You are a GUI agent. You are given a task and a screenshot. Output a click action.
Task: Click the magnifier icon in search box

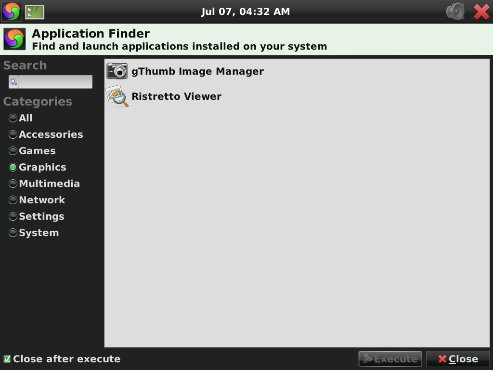click(x=14, y=82)
